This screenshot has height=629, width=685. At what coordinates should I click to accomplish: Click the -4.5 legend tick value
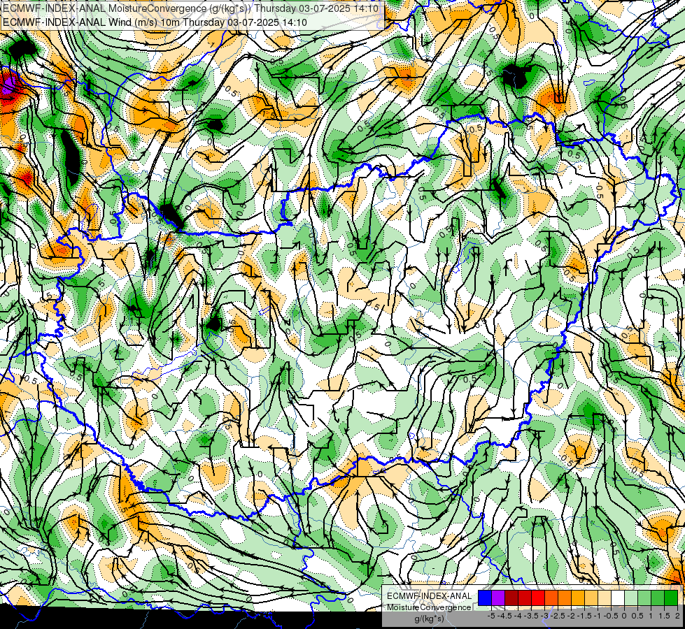(505, 616)
